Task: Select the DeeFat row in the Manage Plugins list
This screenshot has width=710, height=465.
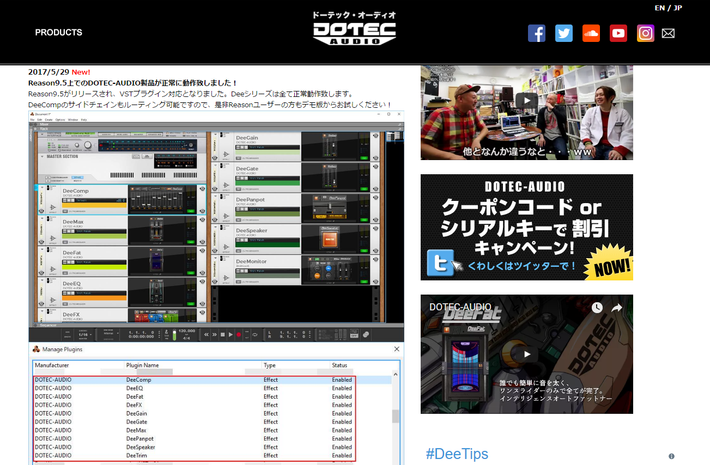Action: click(x=213, y=396)
